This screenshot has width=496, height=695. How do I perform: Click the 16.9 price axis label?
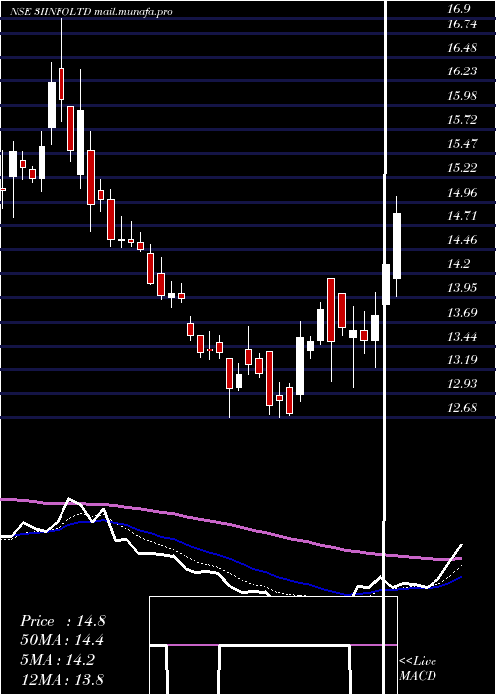click(x=458, y=9)
